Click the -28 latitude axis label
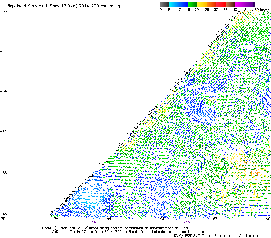271x238 pixels. point(3,173)
